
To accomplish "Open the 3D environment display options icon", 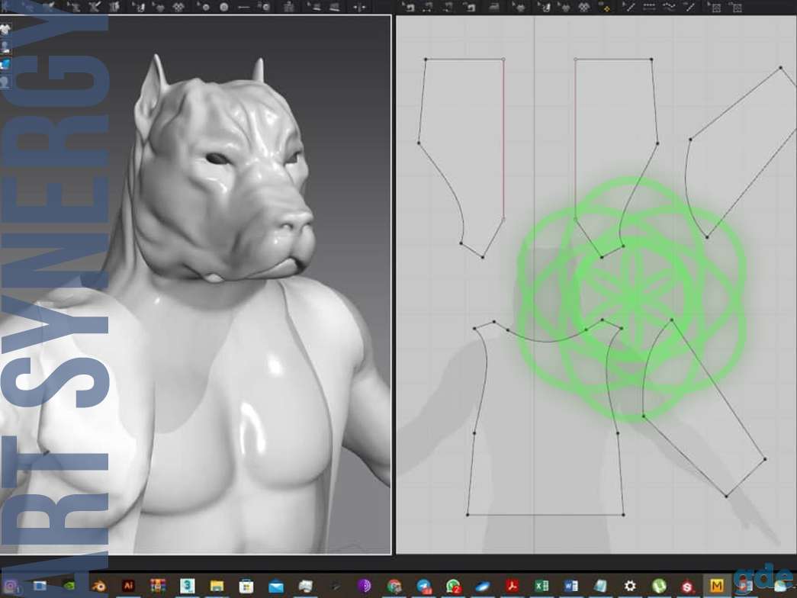I will (5, 64).
